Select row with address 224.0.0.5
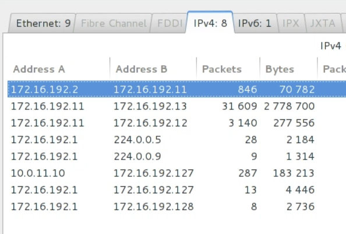 click(x=176, y=140)
